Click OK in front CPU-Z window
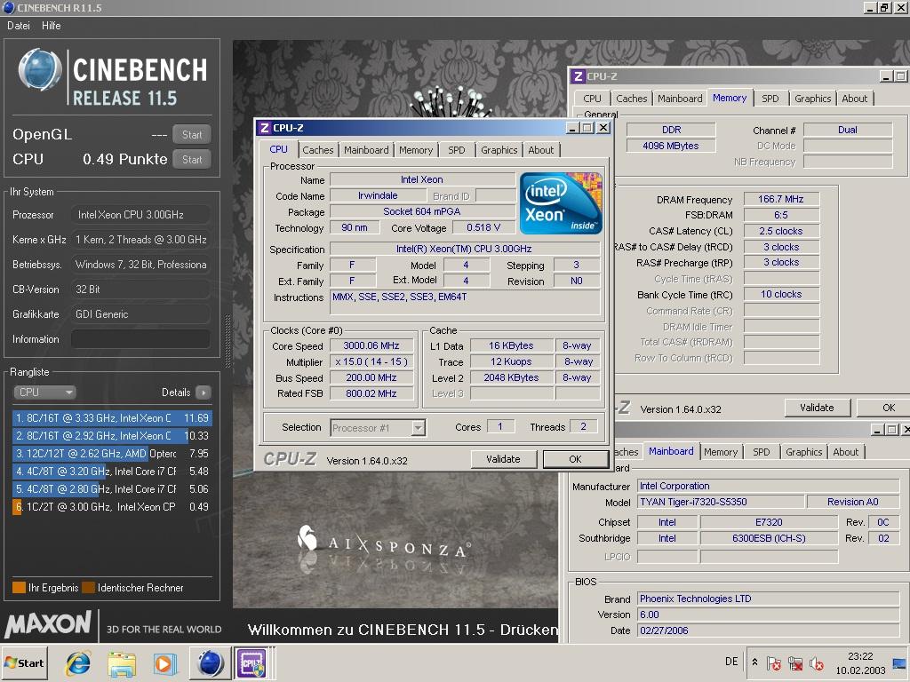This screenshot has height=682, width=910. [x=575, y=459]
